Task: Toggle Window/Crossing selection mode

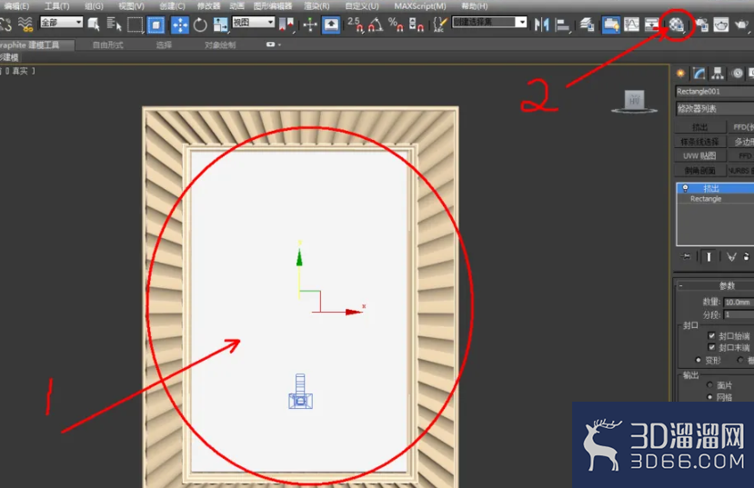Action: coord(156,25)
